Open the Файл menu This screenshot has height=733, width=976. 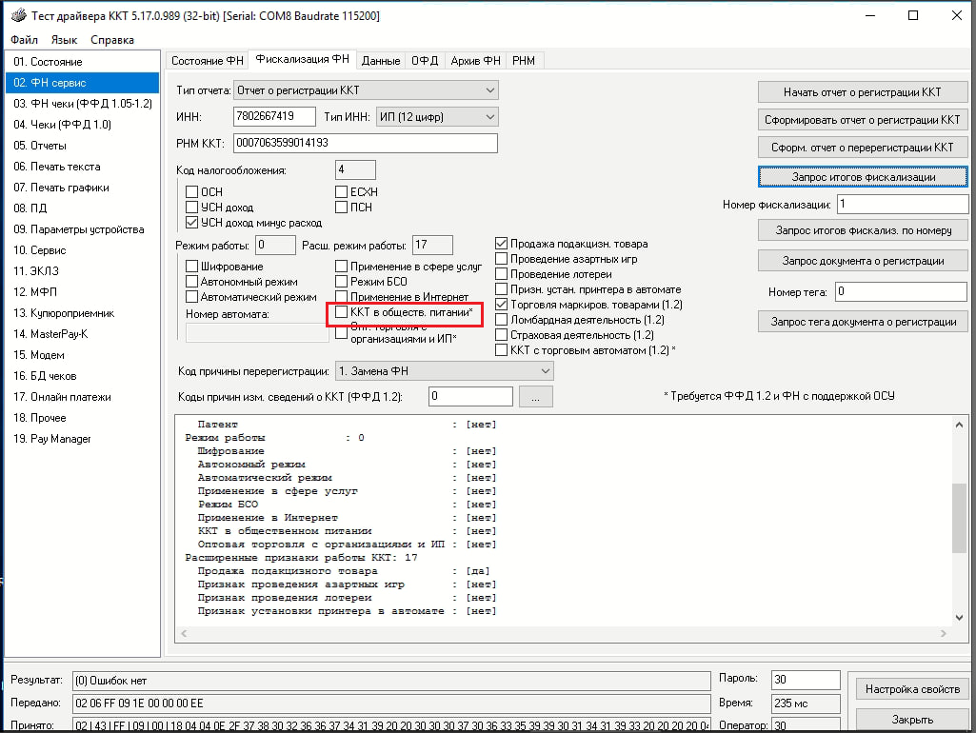(25, 40)
